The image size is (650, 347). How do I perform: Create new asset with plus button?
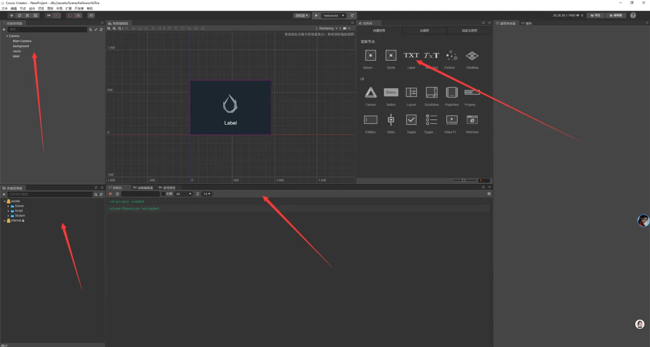click(4, 195)
